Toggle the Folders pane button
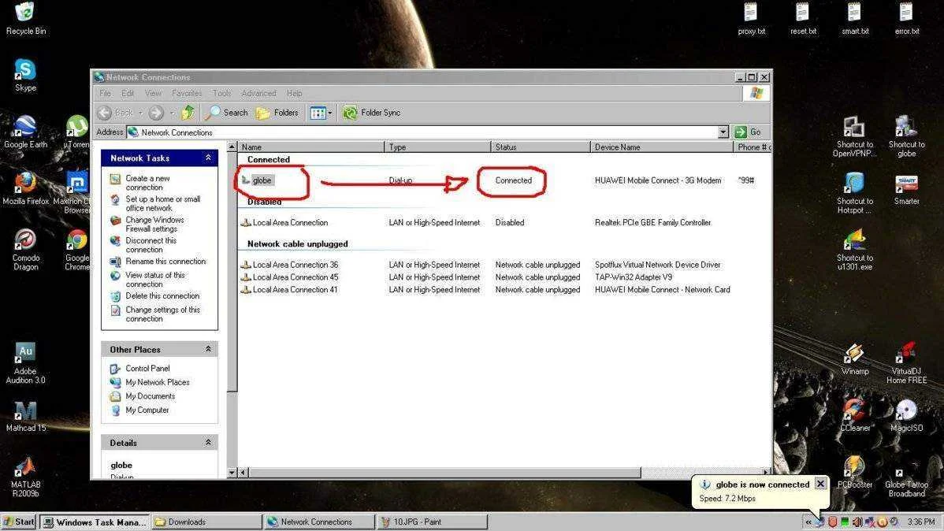 277,113
